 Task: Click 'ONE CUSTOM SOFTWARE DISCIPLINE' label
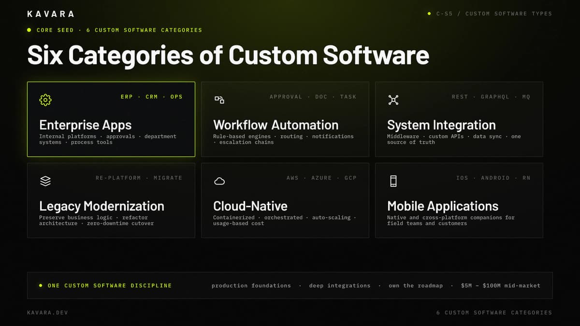point(110,285)
